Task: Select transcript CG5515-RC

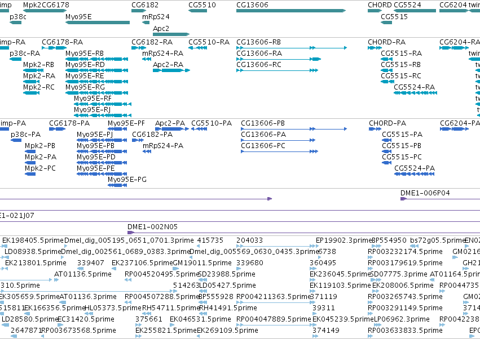Action: [401, 76]
